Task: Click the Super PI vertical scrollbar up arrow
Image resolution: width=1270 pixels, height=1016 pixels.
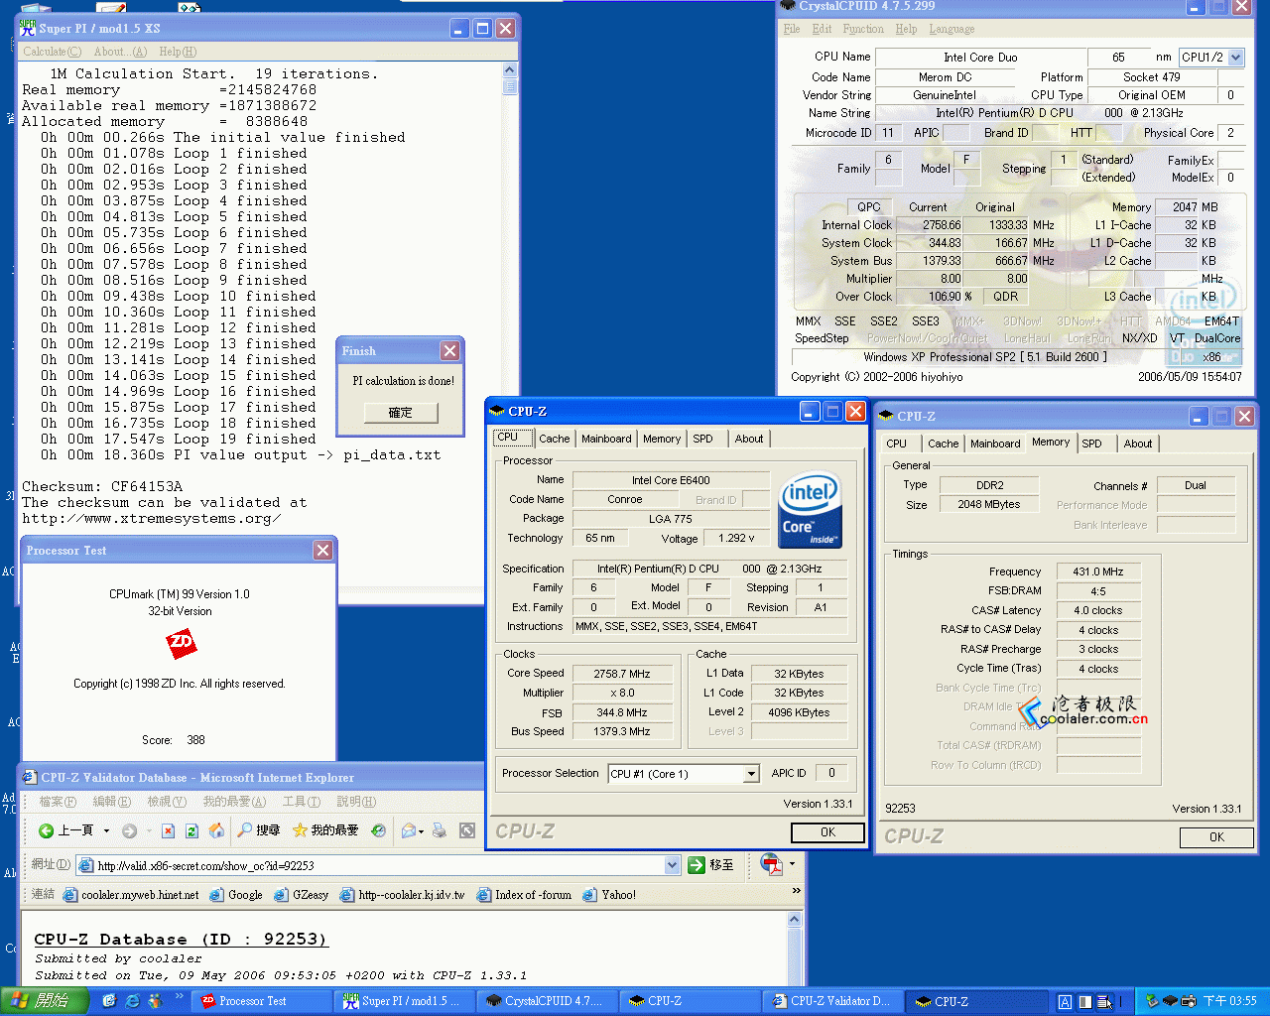Action: point(510,70)
